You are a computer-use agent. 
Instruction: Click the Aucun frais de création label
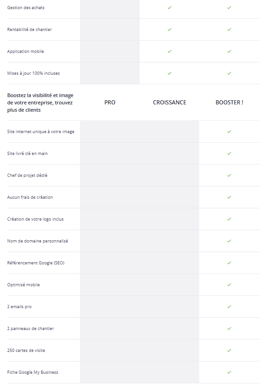point(30,197)
